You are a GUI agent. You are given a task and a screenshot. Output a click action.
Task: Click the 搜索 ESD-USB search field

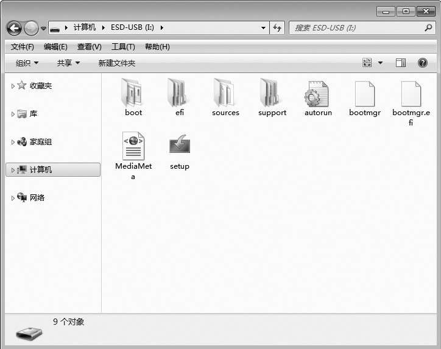click(x=356, y=28)
